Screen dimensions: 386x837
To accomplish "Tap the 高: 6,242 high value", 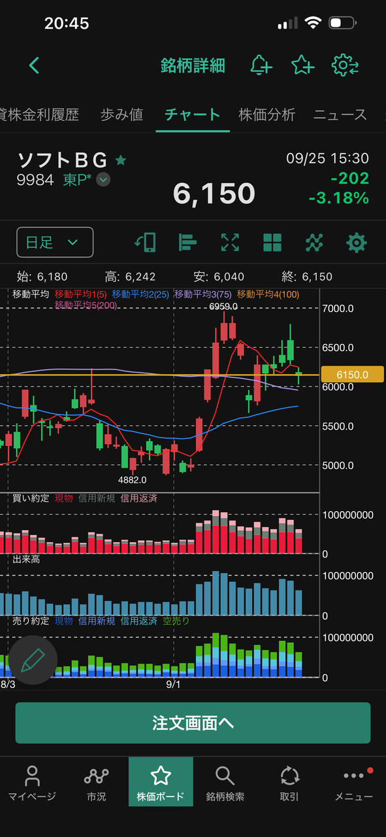I will pyautogui.click(x=130, y=277).
